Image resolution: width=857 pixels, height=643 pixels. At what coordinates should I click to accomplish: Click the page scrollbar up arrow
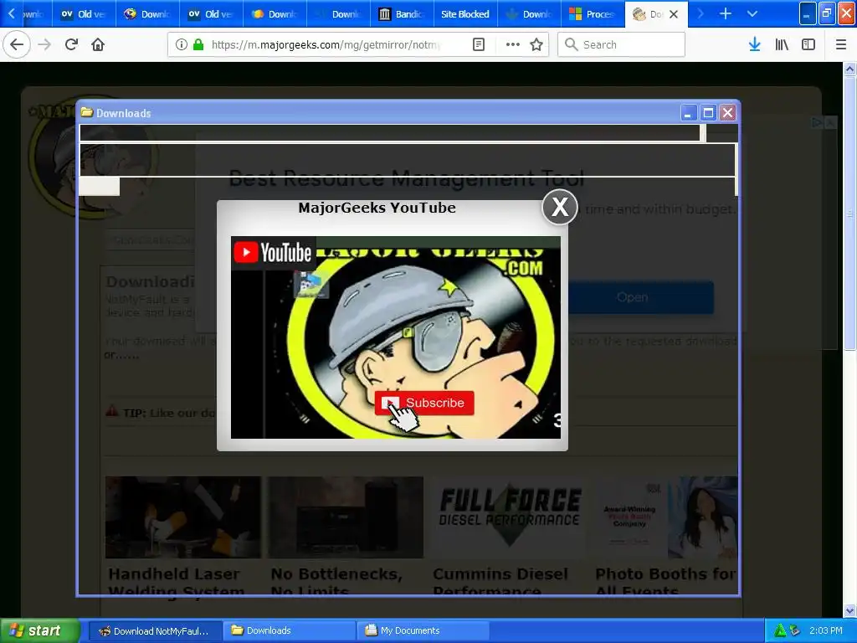(850, 69)
